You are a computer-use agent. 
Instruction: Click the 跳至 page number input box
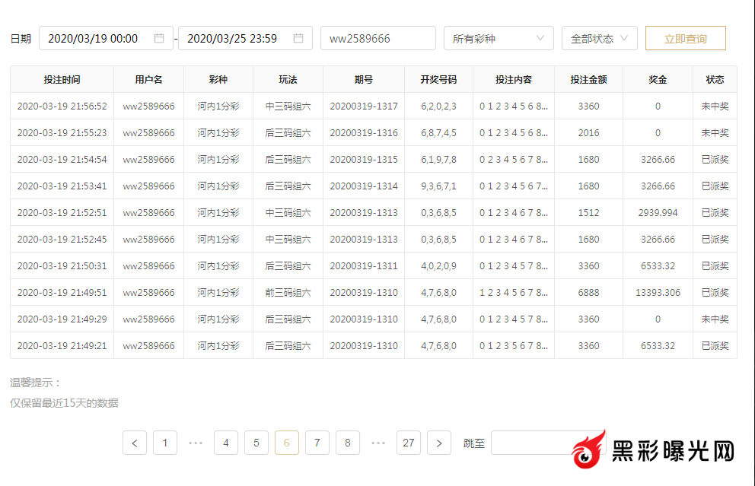coord(530,443)
